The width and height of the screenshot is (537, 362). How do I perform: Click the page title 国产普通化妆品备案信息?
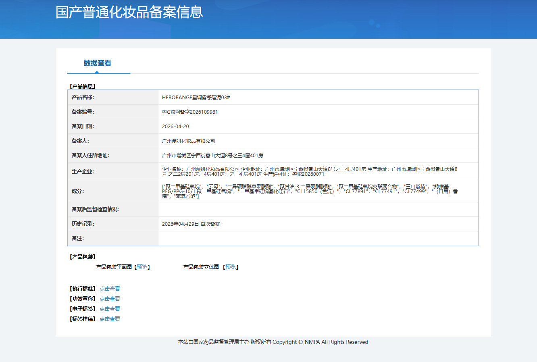[x=129, y=12]
